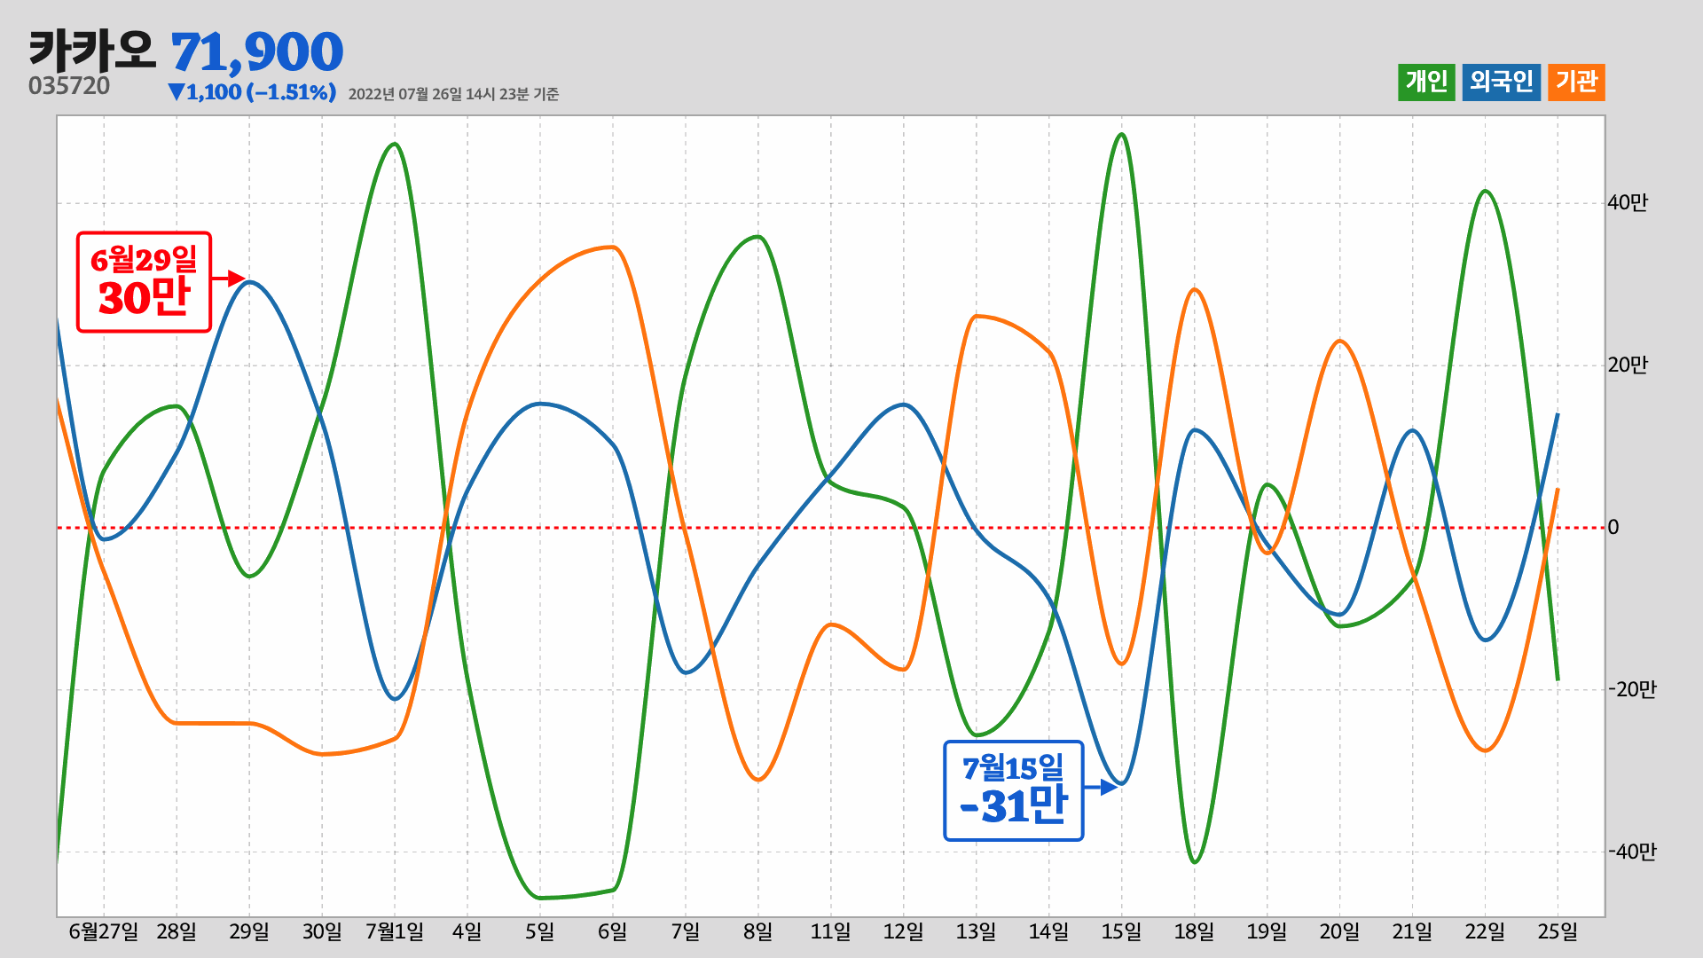Click the 21일 x-axis date label
Screen dimensions: 1703x958
tap(1413, 932)
